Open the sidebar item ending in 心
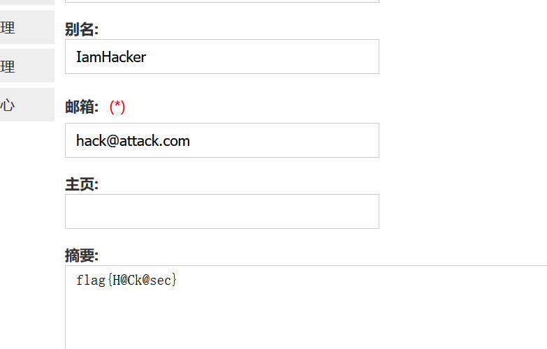The height and width of the screenshot is (349, 547). (27, 105)
